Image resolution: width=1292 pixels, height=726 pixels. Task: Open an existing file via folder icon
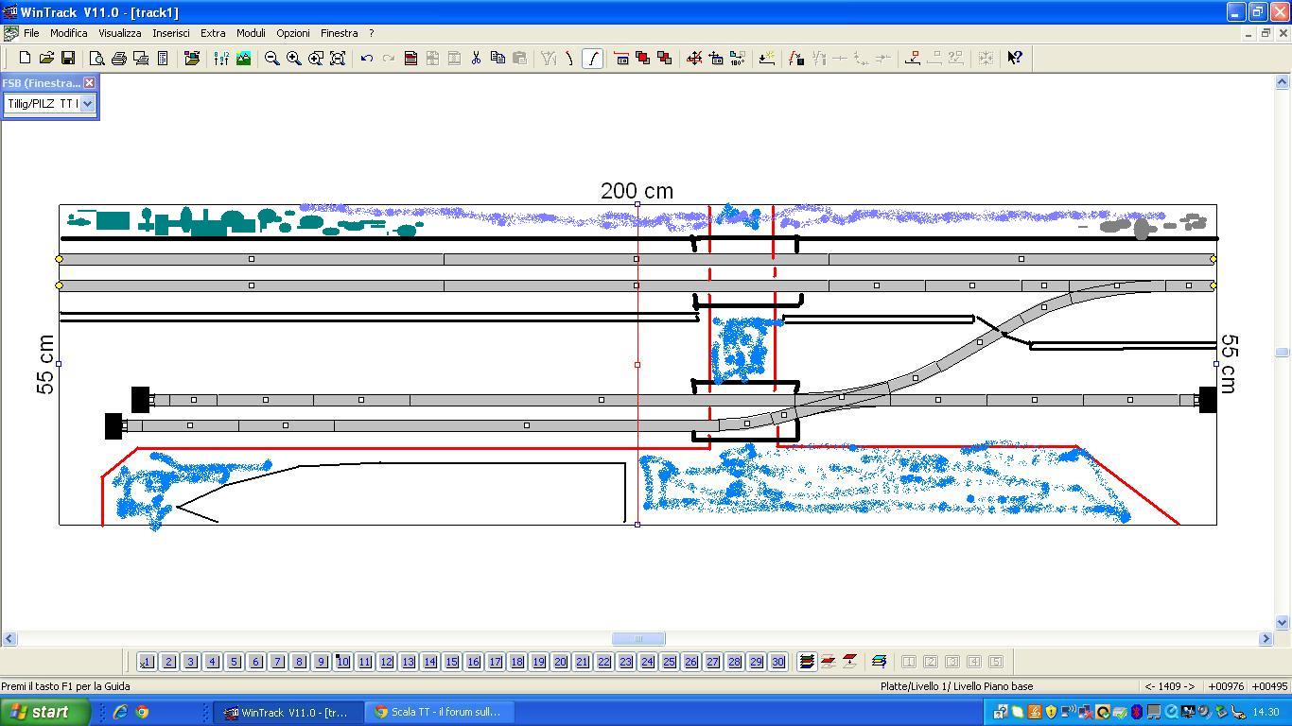pos(46,58)
